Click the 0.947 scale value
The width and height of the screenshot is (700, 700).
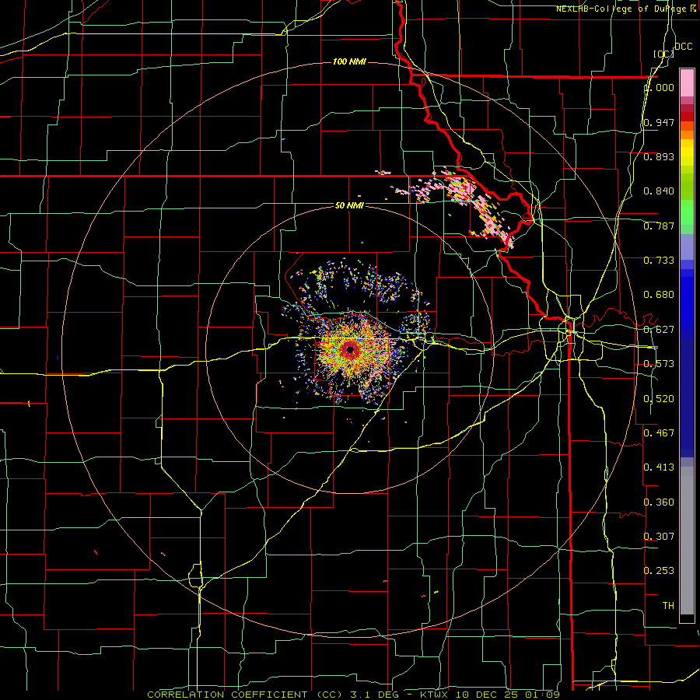click(659, 122)
